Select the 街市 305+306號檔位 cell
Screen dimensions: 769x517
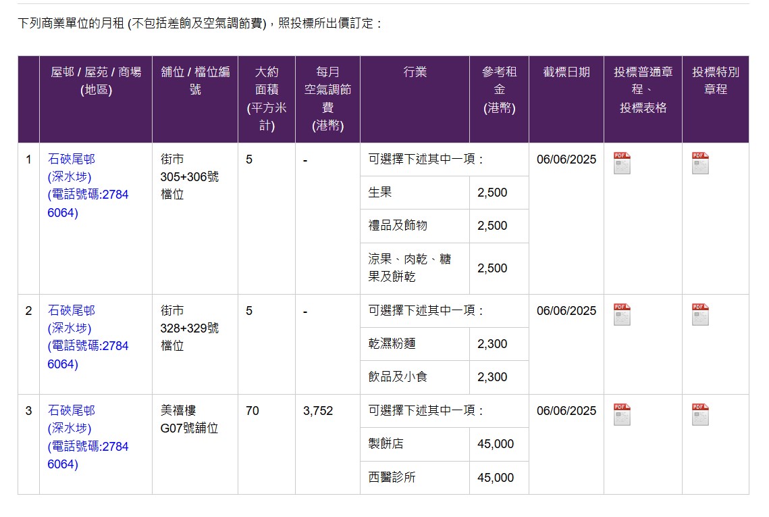(195, 218)
